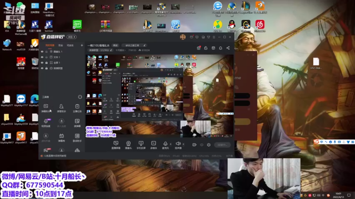This screenshot has width=355, height=199.
Task: Open user avatar in title bar
Action: [183, 37]
